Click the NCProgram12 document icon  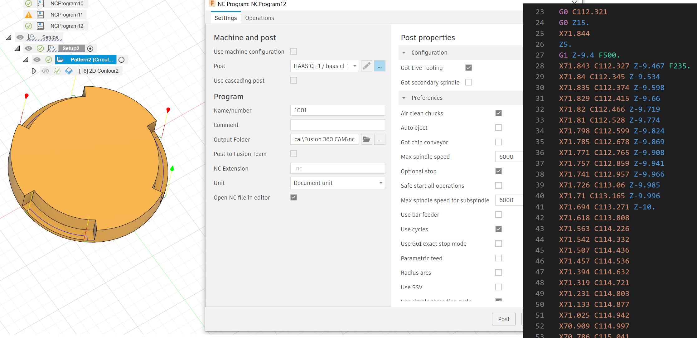(40, 26)
